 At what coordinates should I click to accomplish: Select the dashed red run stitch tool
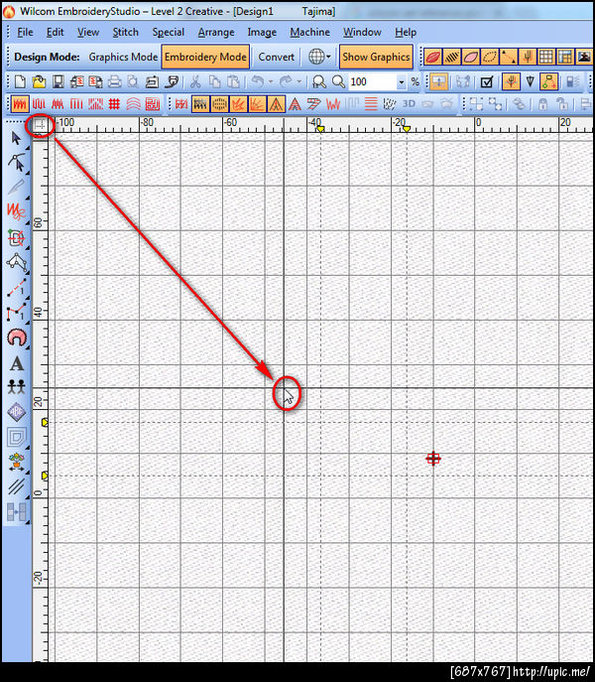pos(17,288)
